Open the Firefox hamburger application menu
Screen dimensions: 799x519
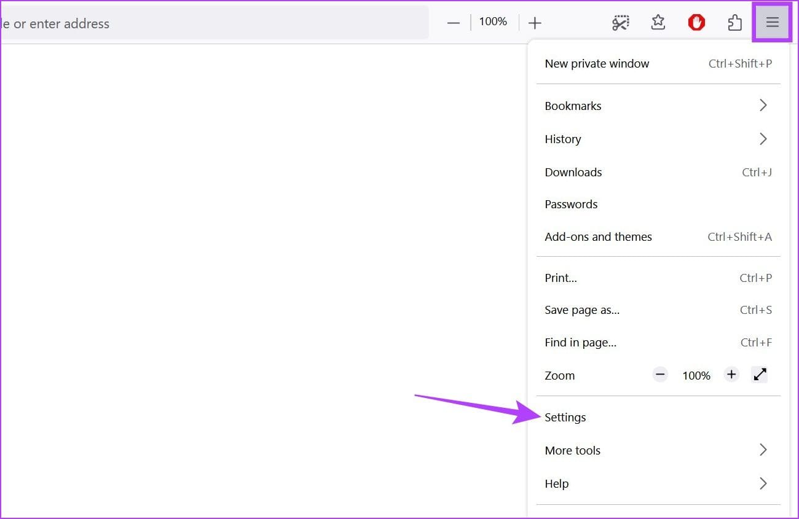(772, 23)
